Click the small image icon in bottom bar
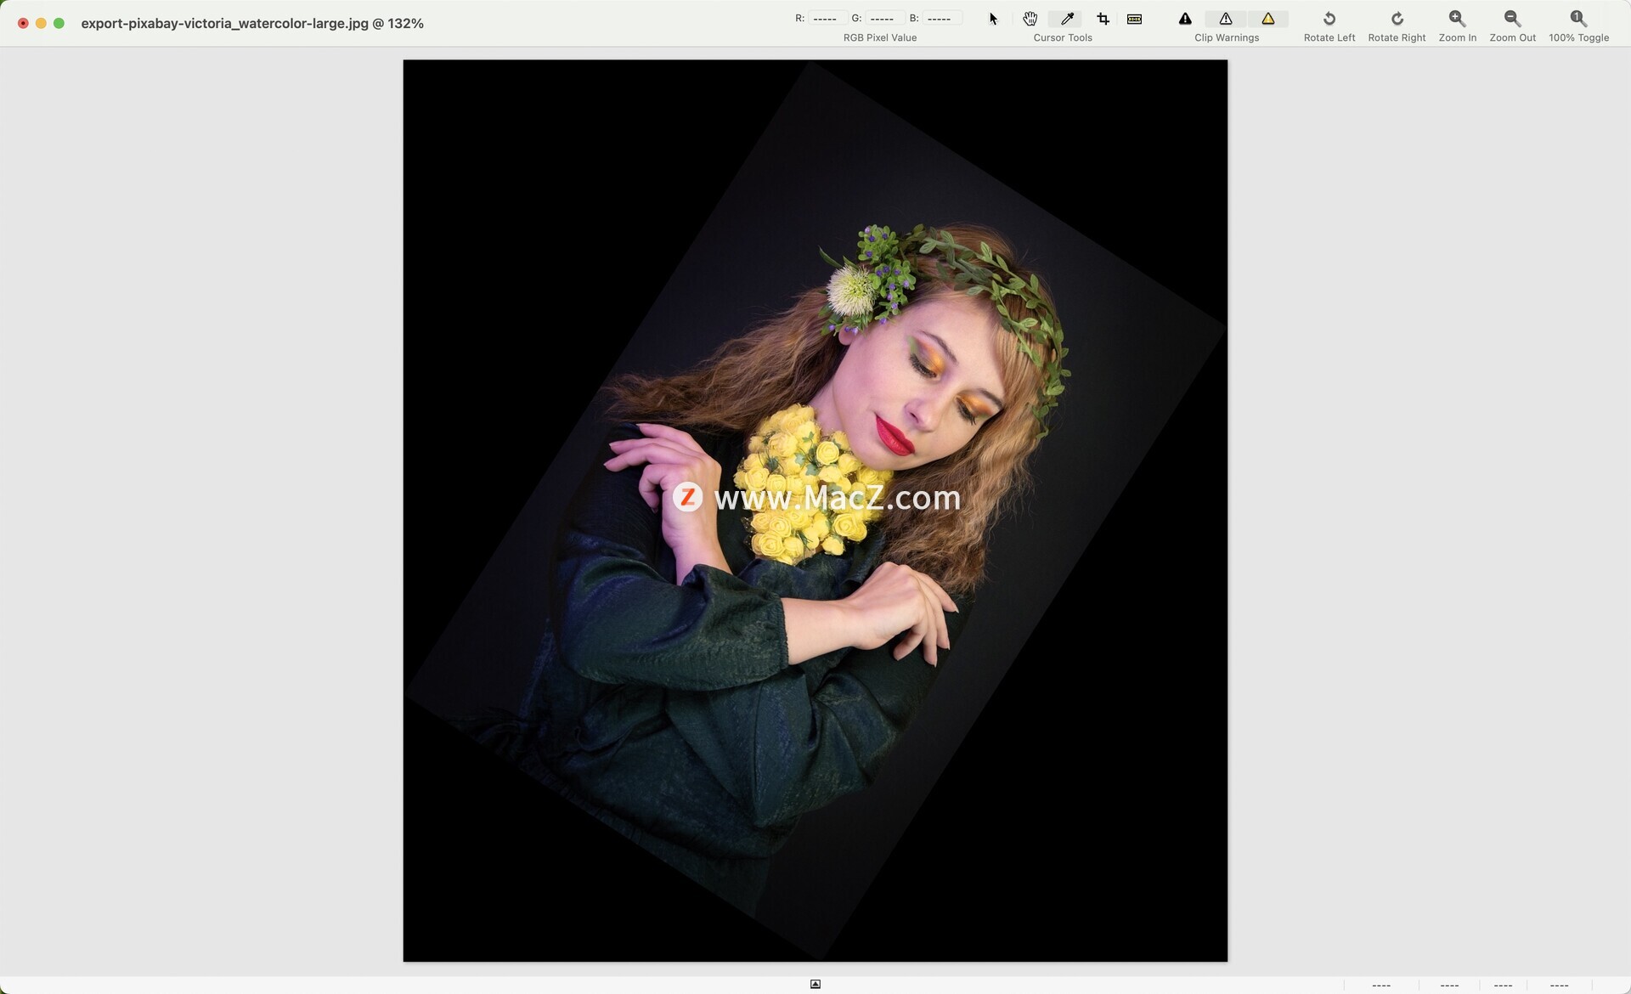 click(x=815, y=984)
